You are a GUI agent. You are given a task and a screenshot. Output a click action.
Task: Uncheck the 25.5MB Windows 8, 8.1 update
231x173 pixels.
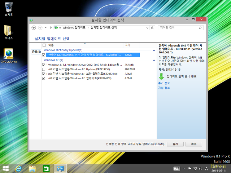(44, 65)
